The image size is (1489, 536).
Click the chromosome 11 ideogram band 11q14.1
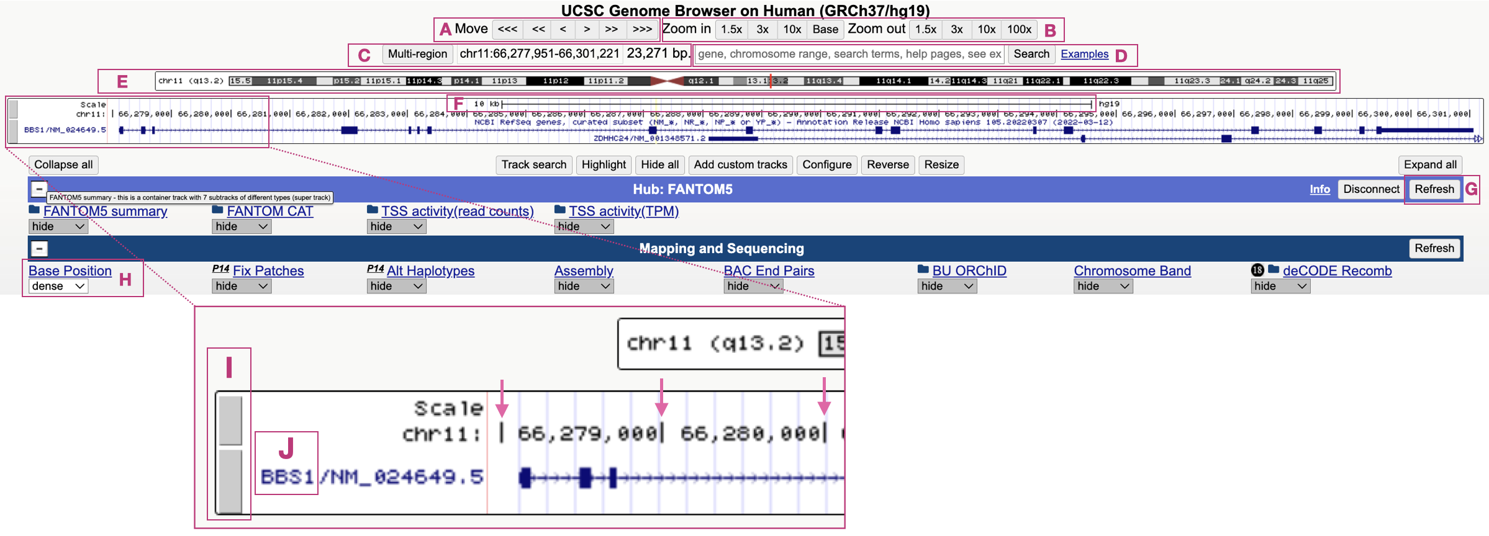point(894,81)
